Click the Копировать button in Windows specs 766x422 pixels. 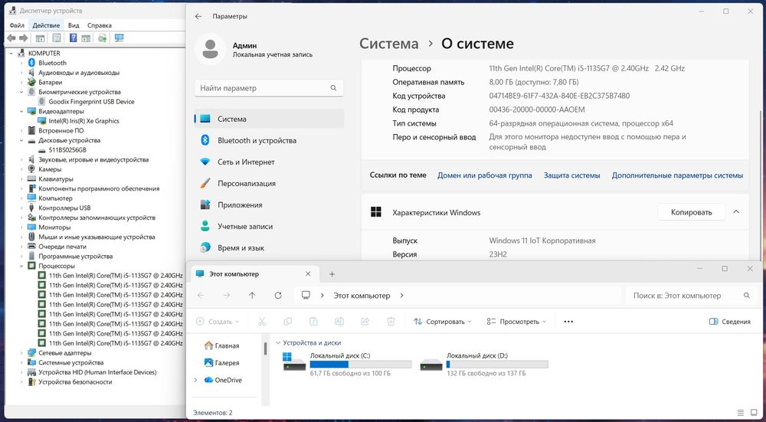[691, 212]
